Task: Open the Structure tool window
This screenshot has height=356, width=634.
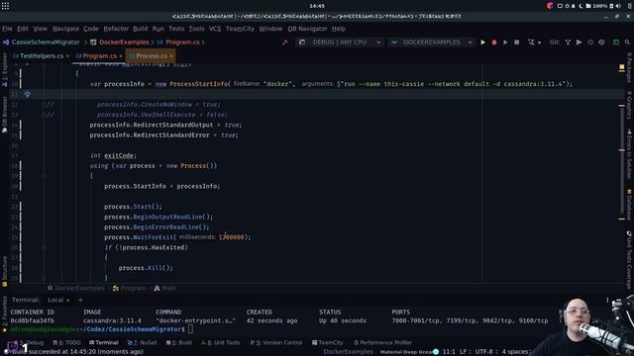Action: (x=4, y=271)
